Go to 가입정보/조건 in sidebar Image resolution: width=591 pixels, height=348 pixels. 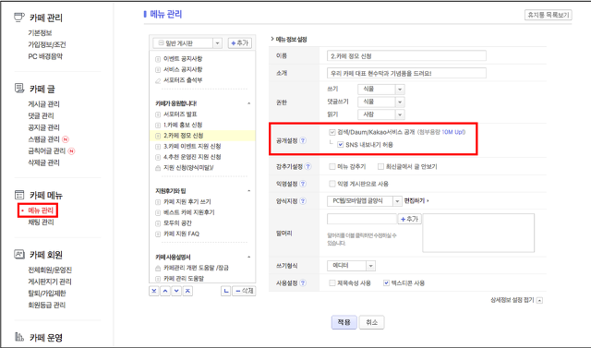tap(47, 45)
